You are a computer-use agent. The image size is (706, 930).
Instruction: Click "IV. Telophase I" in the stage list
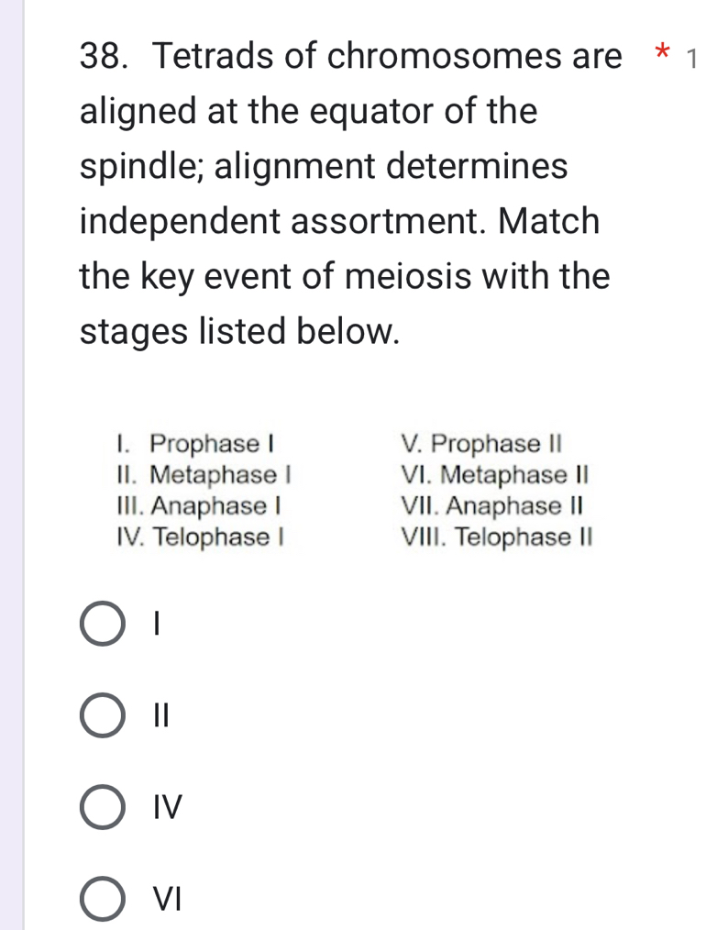[200, 537]
